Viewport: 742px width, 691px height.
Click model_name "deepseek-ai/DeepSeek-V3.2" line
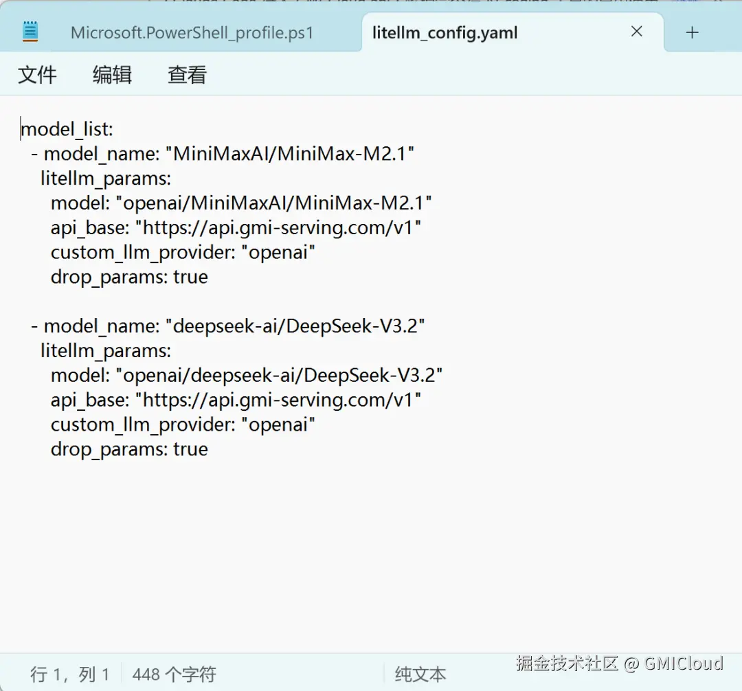227,326
